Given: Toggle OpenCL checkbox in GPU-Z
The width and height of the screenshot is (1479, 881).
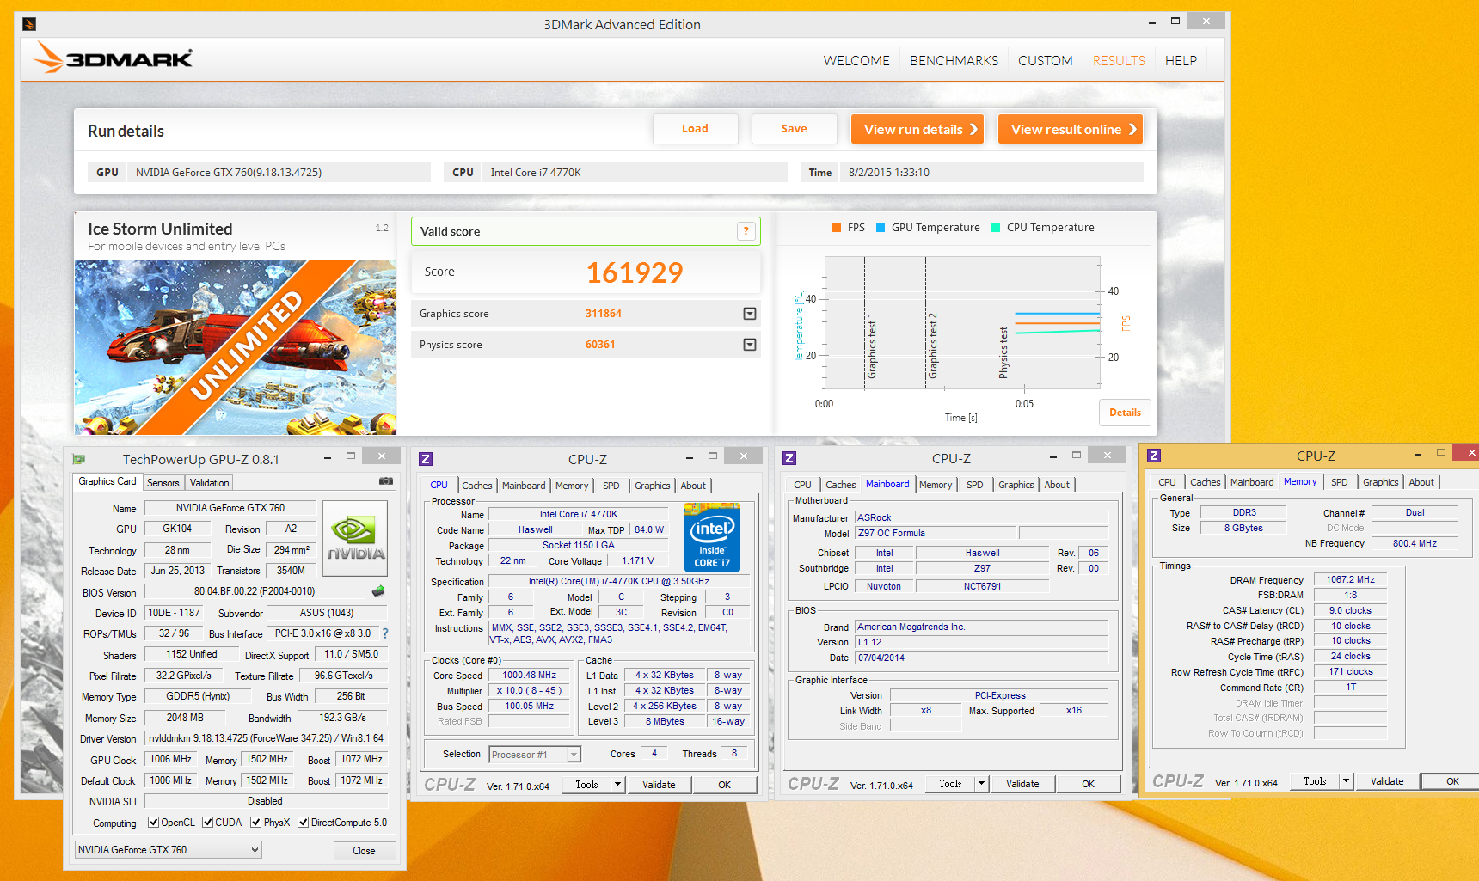Looking at the screenshot, I should pyautogui.click(x=153, y=823).
